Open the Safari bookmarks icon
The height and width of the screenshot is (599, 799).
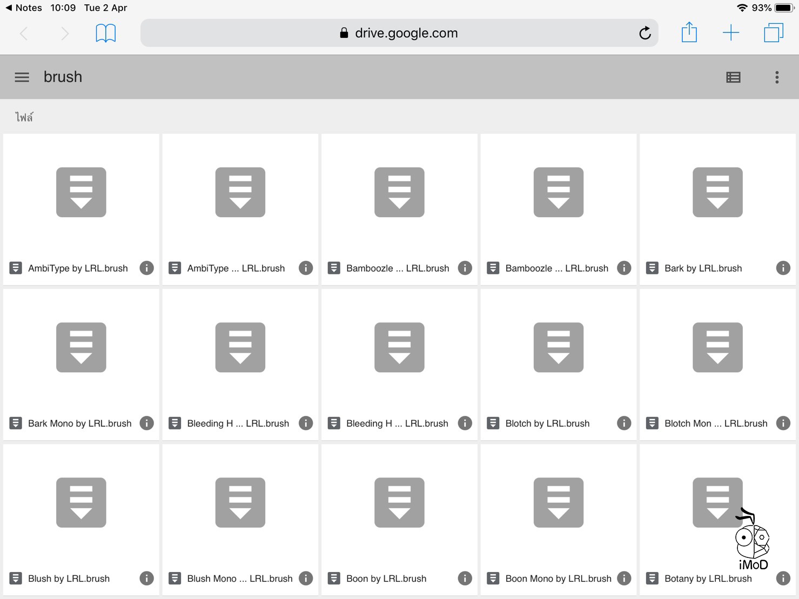[x=105, y=33]
